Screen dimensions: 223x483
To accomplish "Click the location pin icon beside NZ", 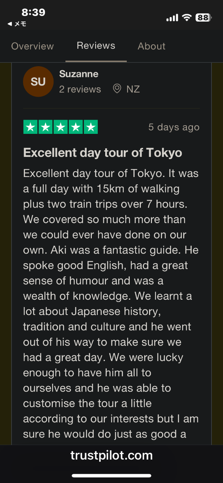I will tap(117, 89).
